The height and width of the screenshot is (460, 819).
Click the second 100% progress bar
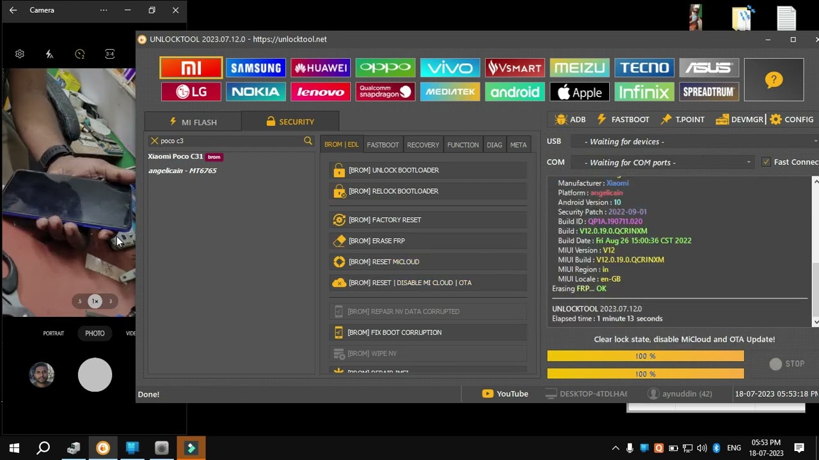pyautogui.click(x=645, y=374)
